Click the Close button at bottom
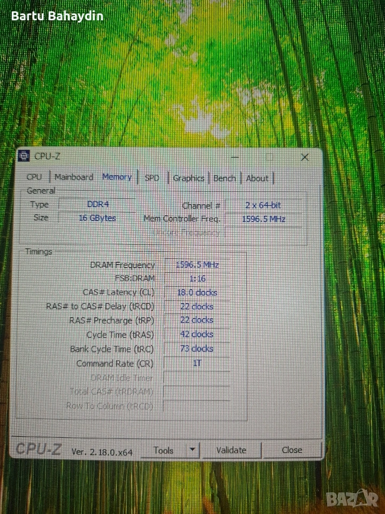 click(292, 450)
